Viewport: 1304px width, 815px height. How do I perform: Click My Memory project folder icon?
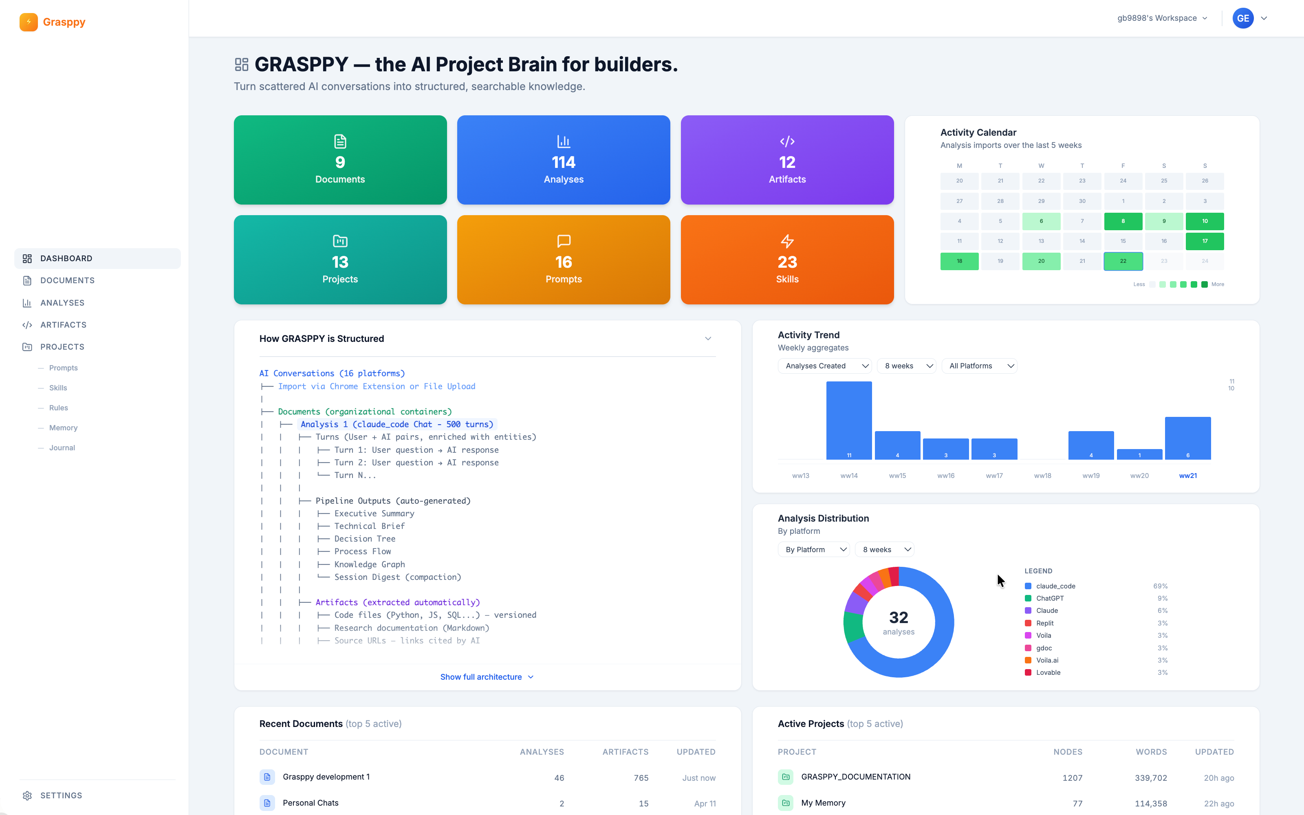coord(786,803)
